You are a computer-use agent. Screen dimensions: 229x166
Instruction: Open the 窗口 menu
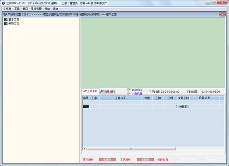(25, 9)
